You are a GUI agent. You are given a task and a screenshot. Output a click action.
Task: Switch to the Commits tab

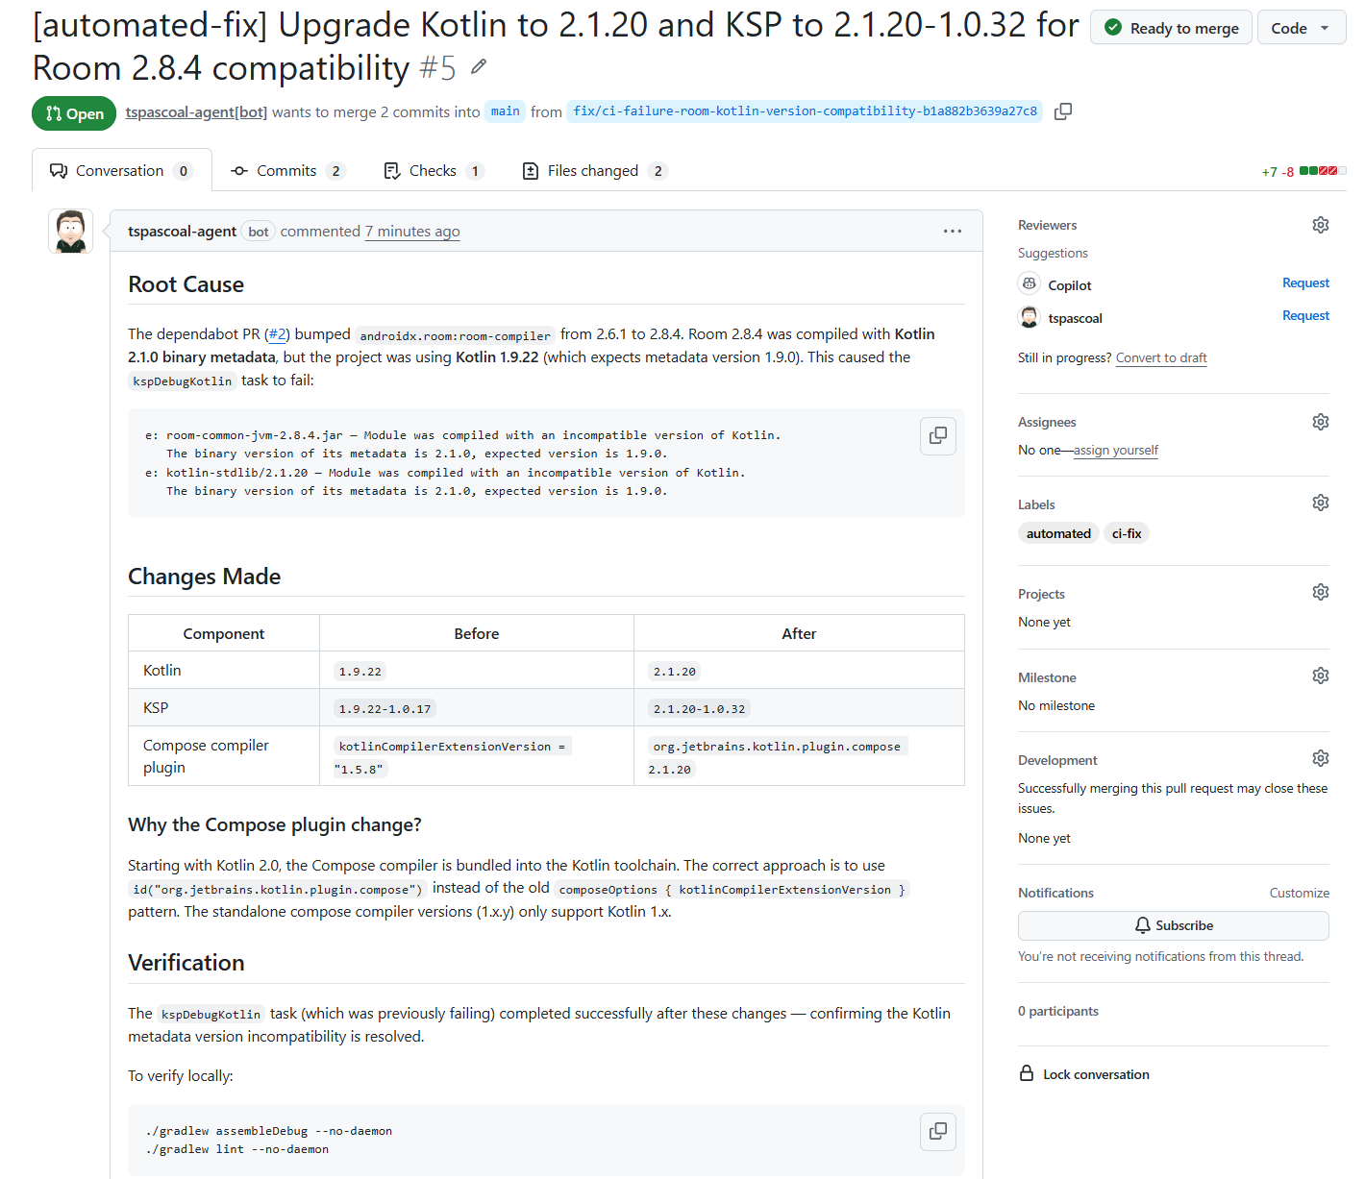(286, 171)
